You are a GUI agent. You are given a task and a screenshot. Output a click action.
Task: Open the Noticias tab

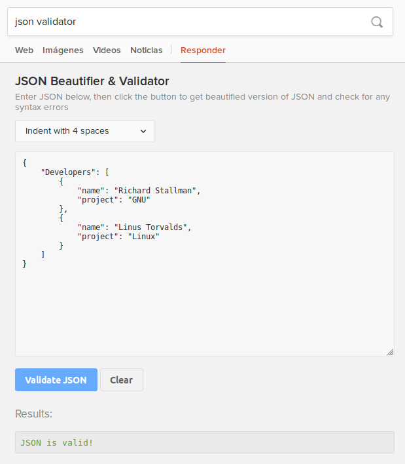click(x=146, y=50)
